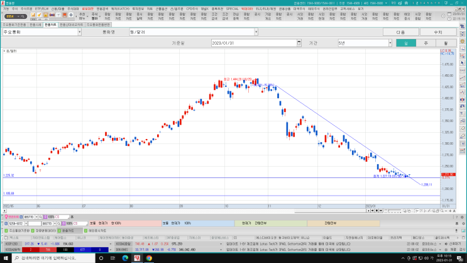
Task: Switch to virtual screen number 8
Action: tap(439, 3)
